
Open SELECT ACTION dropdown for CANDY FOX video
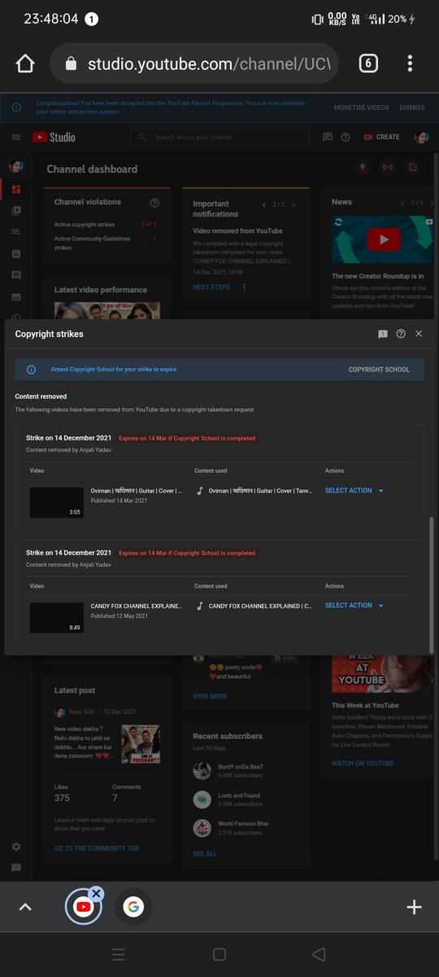tap(354, 606)
